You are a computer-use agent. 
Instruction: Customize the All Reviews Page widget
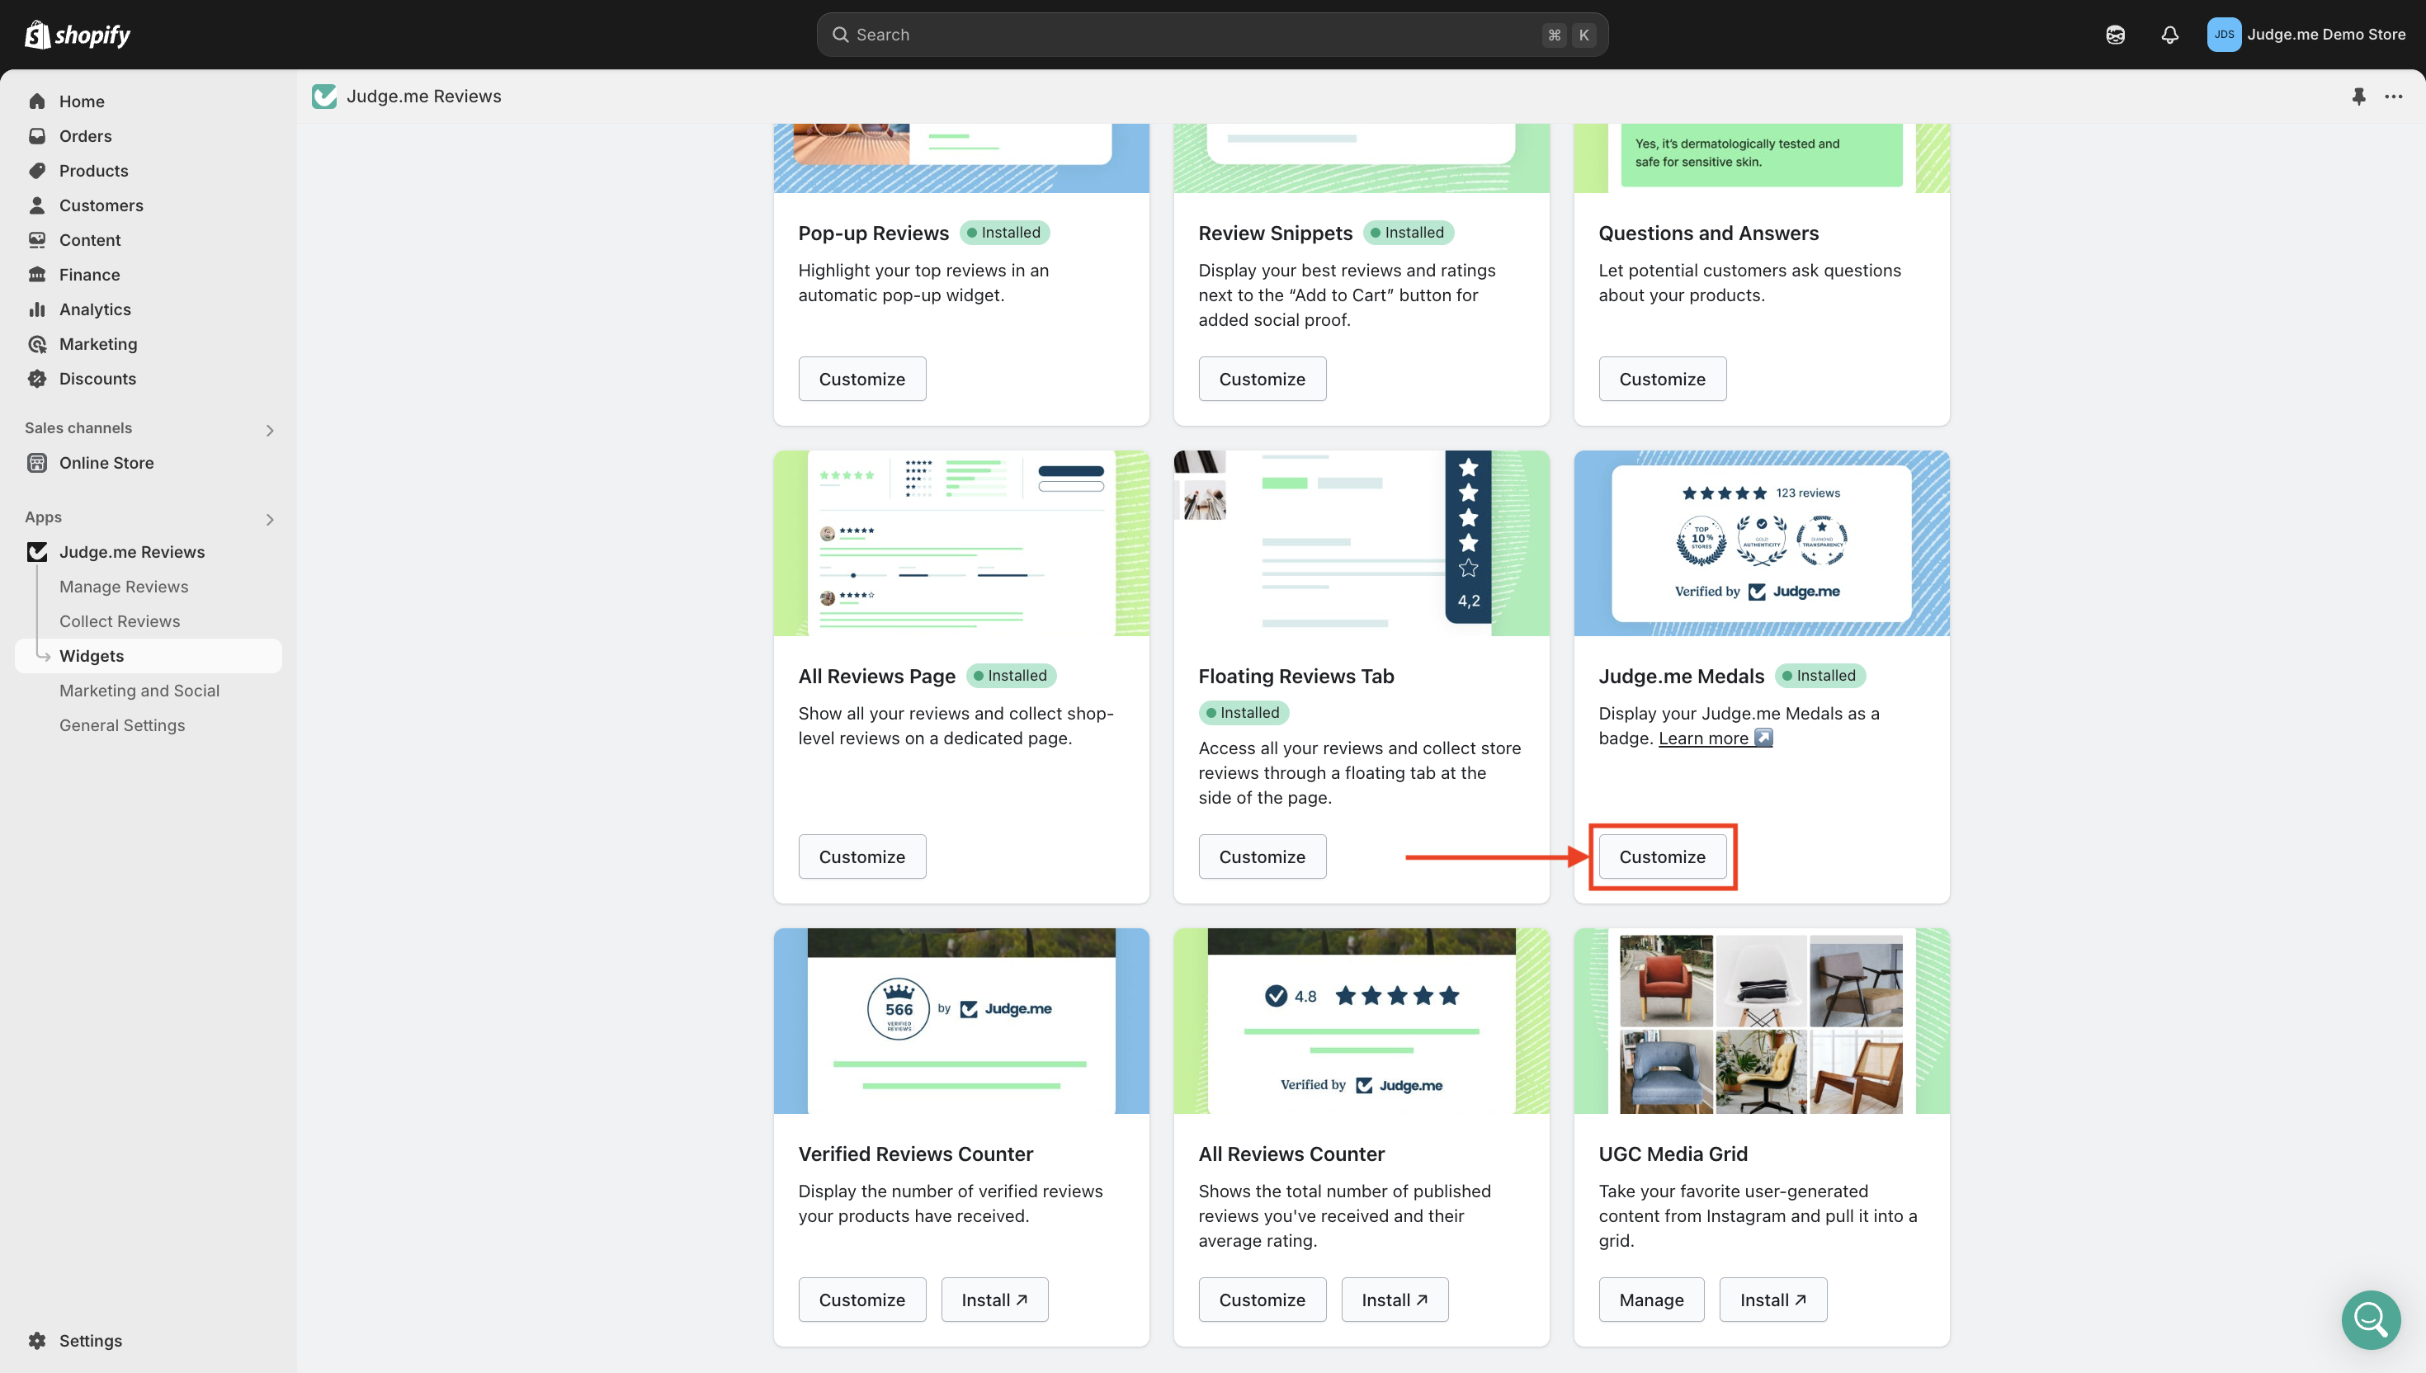pos(861,856)
